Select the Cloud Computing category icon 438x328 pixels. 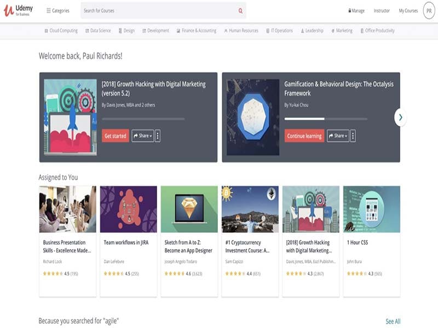45,31
